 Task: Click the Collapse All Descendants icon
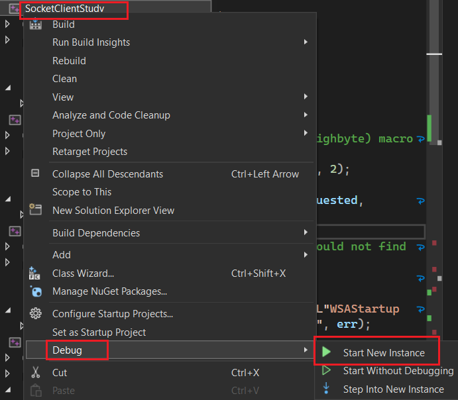click(x=36, y=174)
